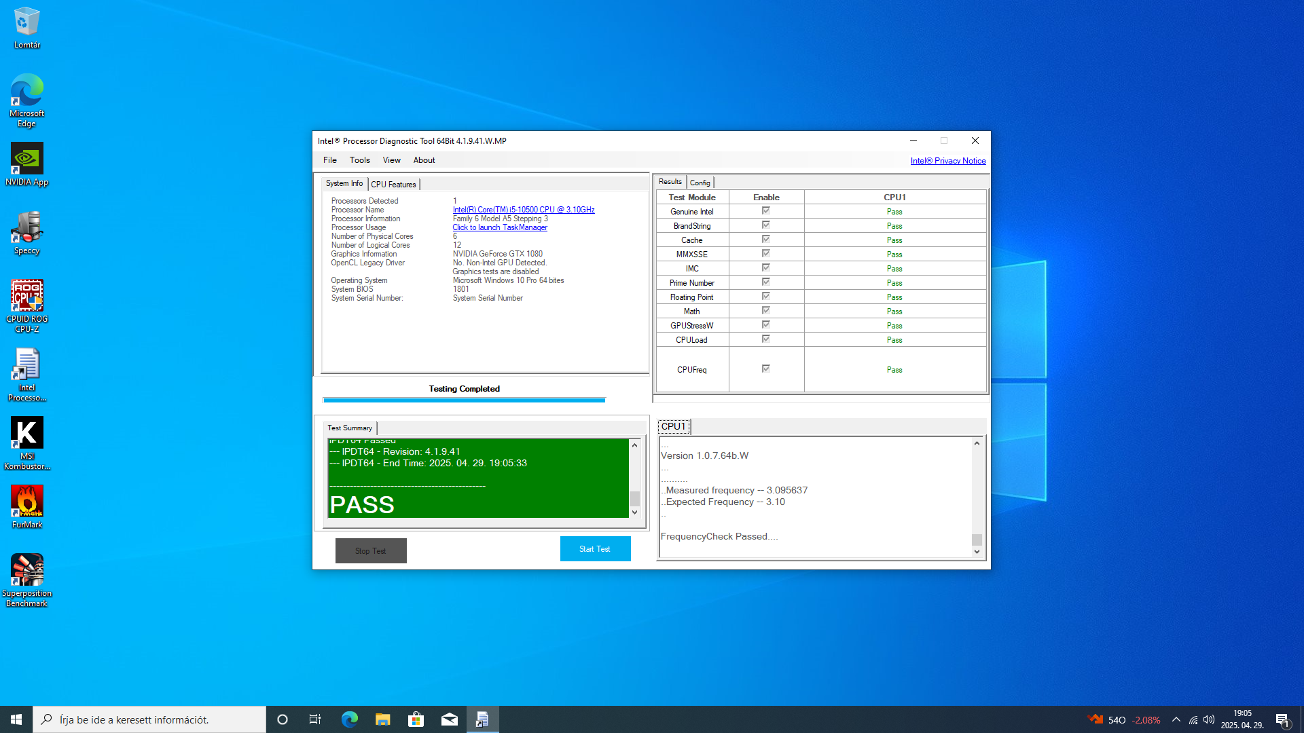The height and width of the screenshot is (733, 1304).
Task: Toggle the Floating Point enable checkbox
Action: point(766,297)
